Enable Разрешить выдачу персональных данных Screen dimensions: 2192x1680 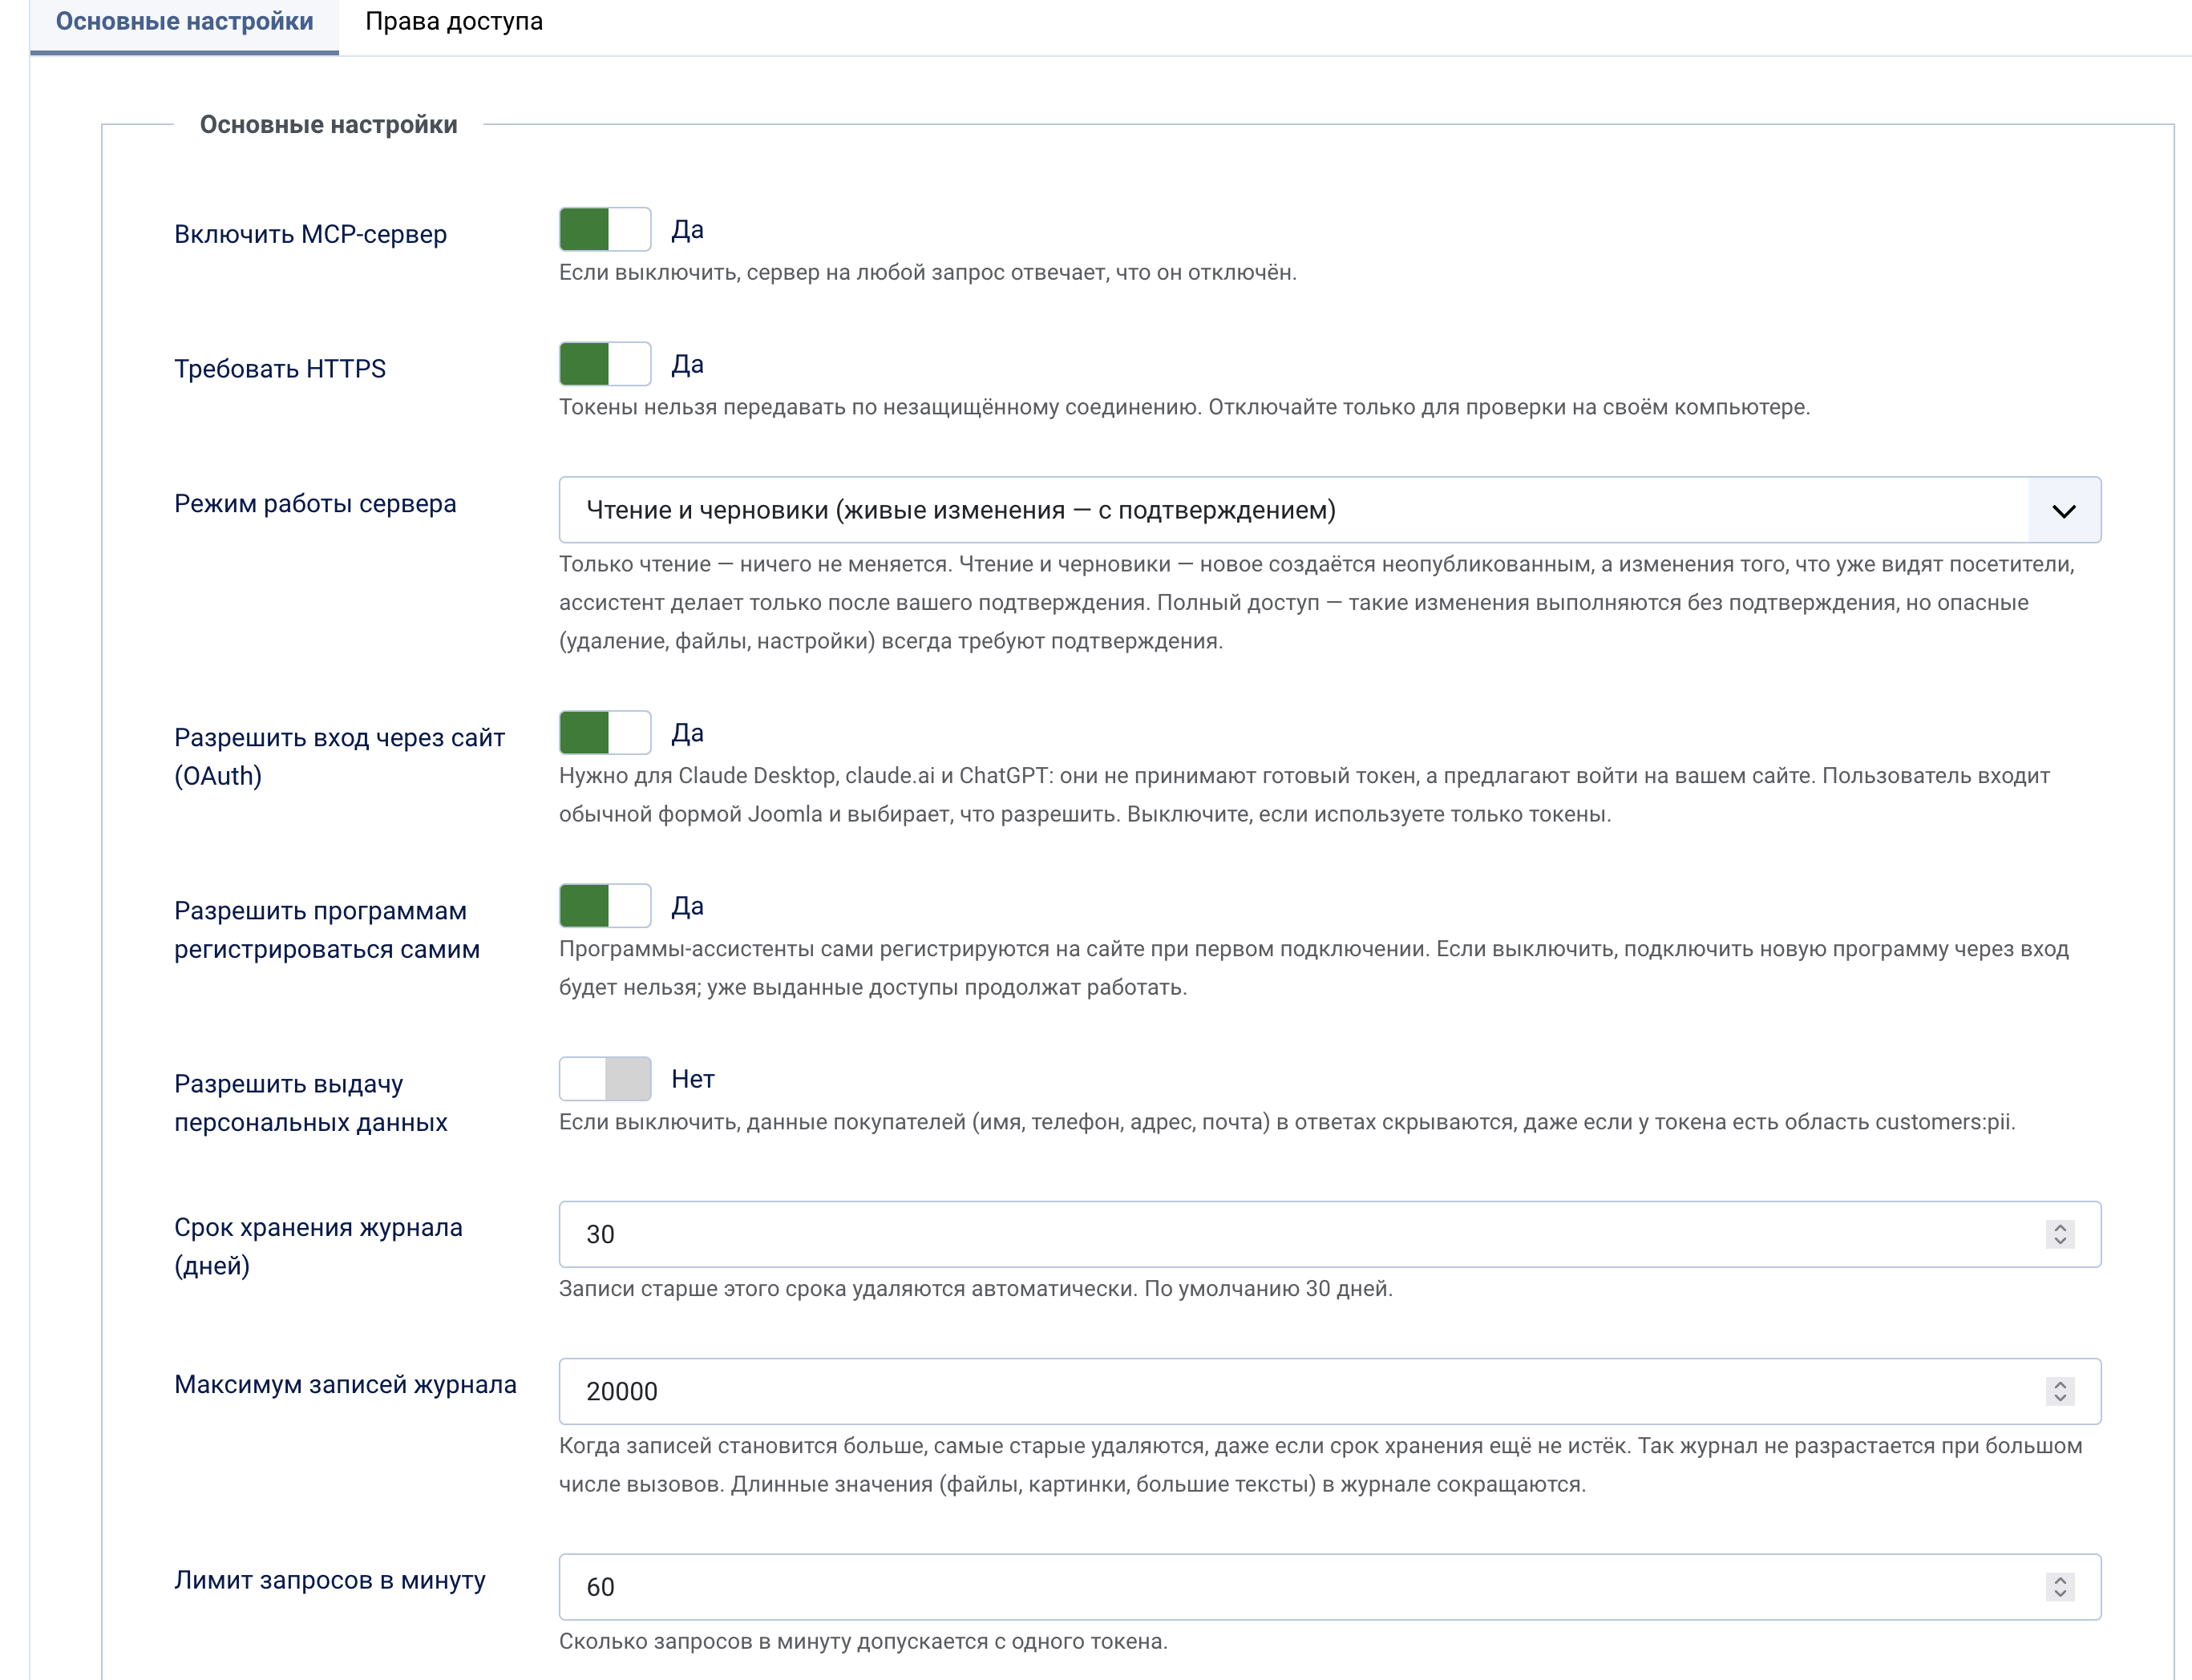point(605,1079)
